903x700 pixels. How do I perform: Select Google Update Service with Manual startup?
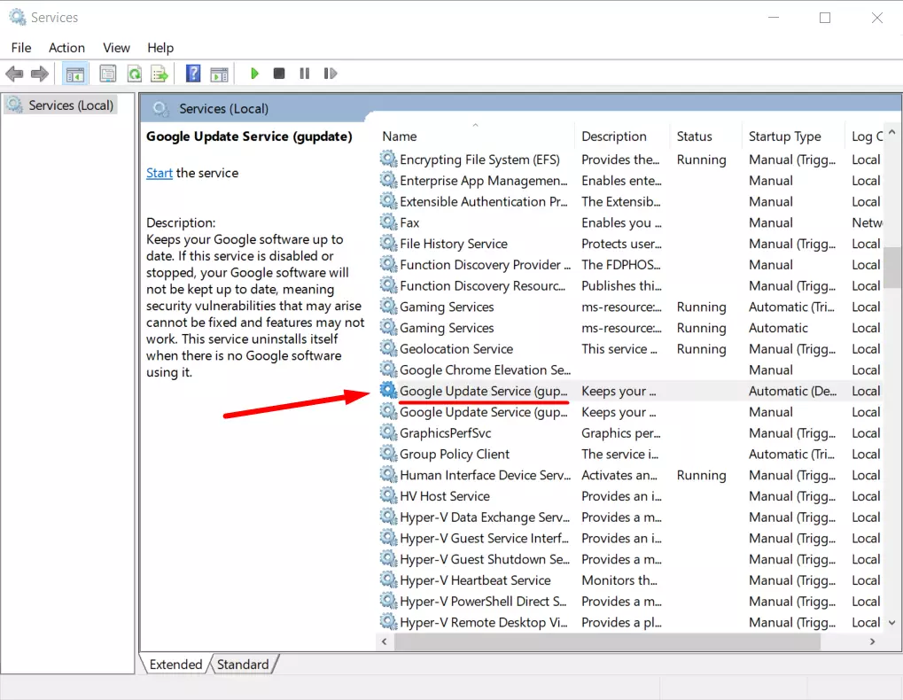pyautogui.click(x=631, y=412)
